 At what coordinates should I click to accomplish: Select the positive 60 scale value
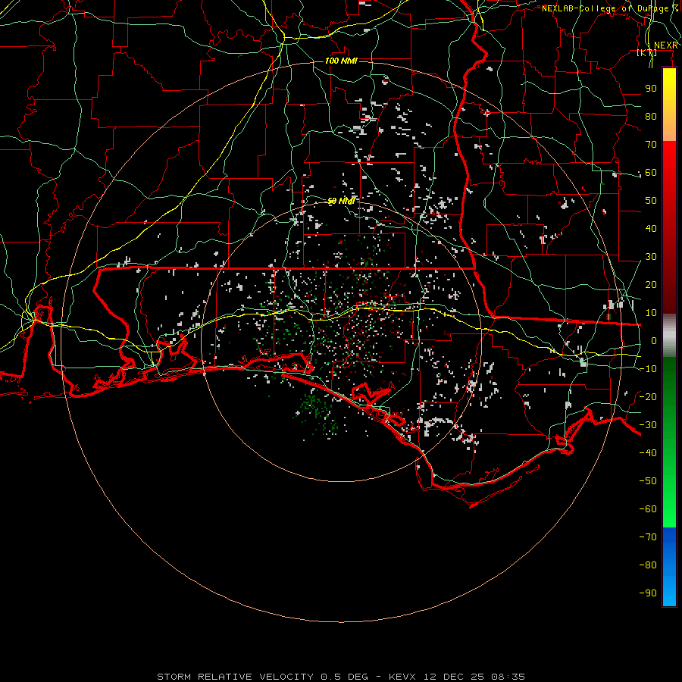(651, 172)
